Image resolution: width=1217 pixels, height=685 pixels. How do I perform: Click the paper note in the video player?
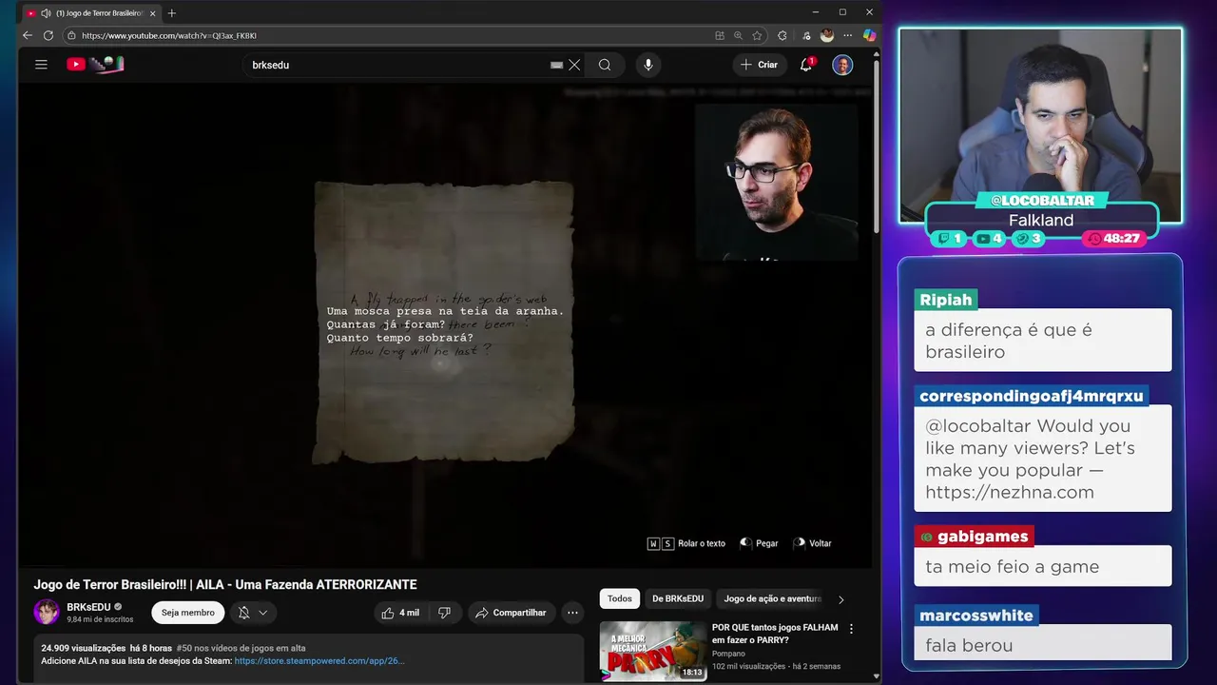tap(444, 322)
